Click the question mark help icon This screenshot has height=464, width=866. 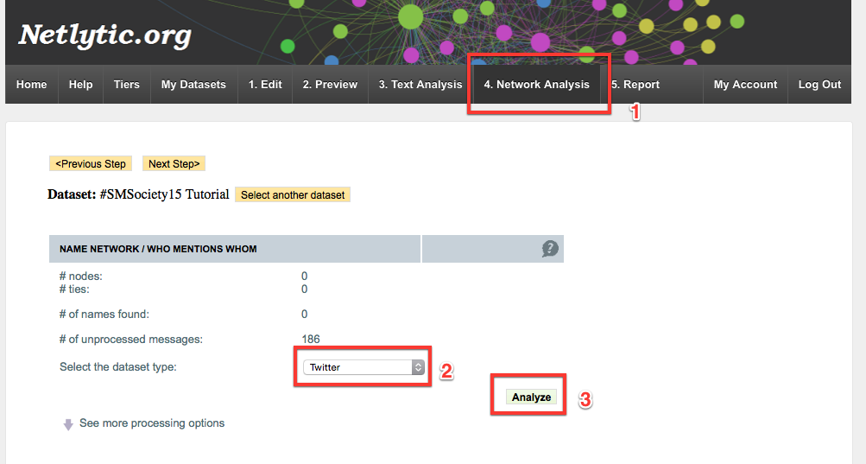pos(550,249)
